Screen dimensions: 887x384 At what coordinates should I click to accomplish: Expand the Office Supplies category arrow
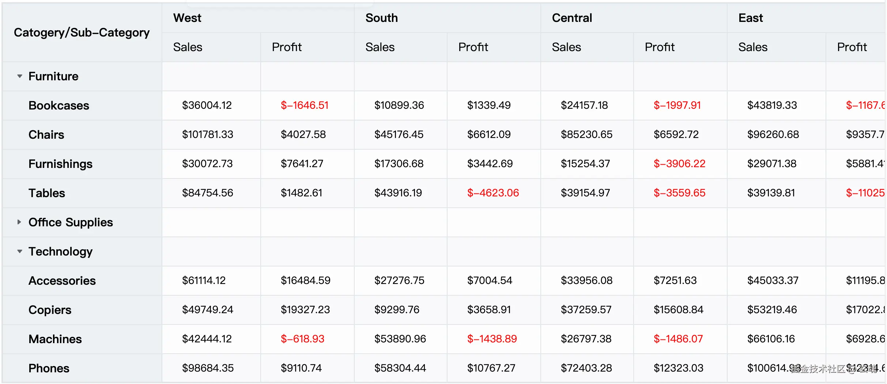tap(19, 222)
